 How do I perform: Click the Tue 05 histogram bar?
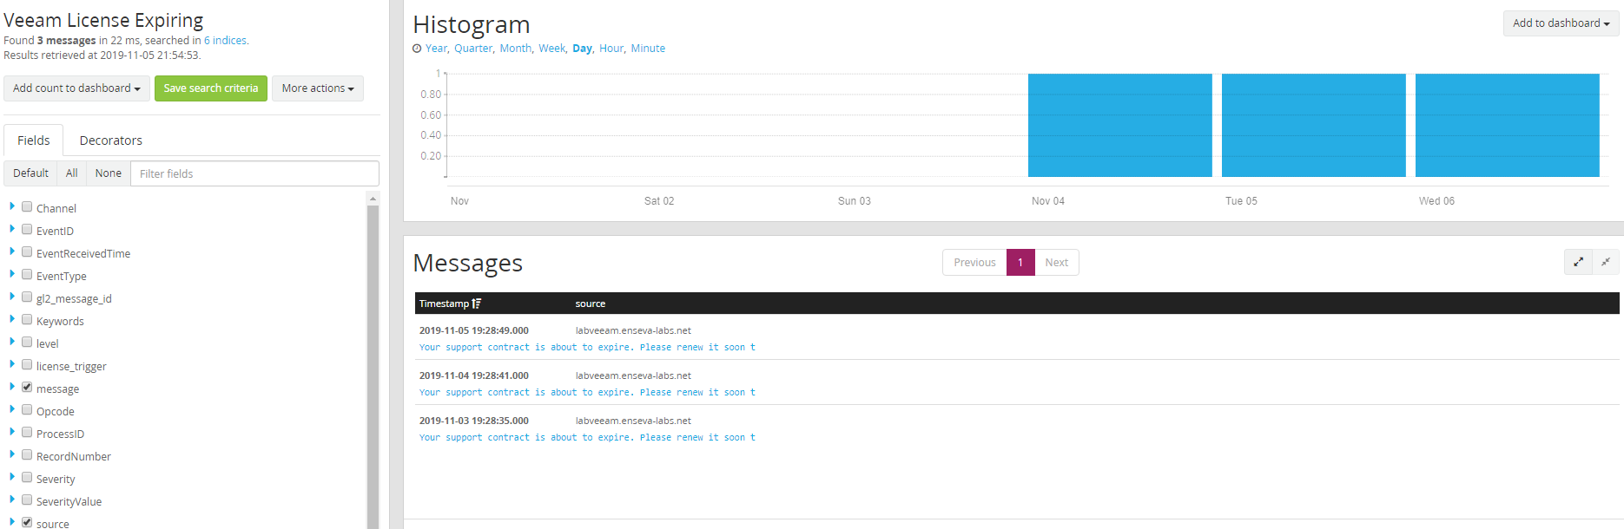1313,125
